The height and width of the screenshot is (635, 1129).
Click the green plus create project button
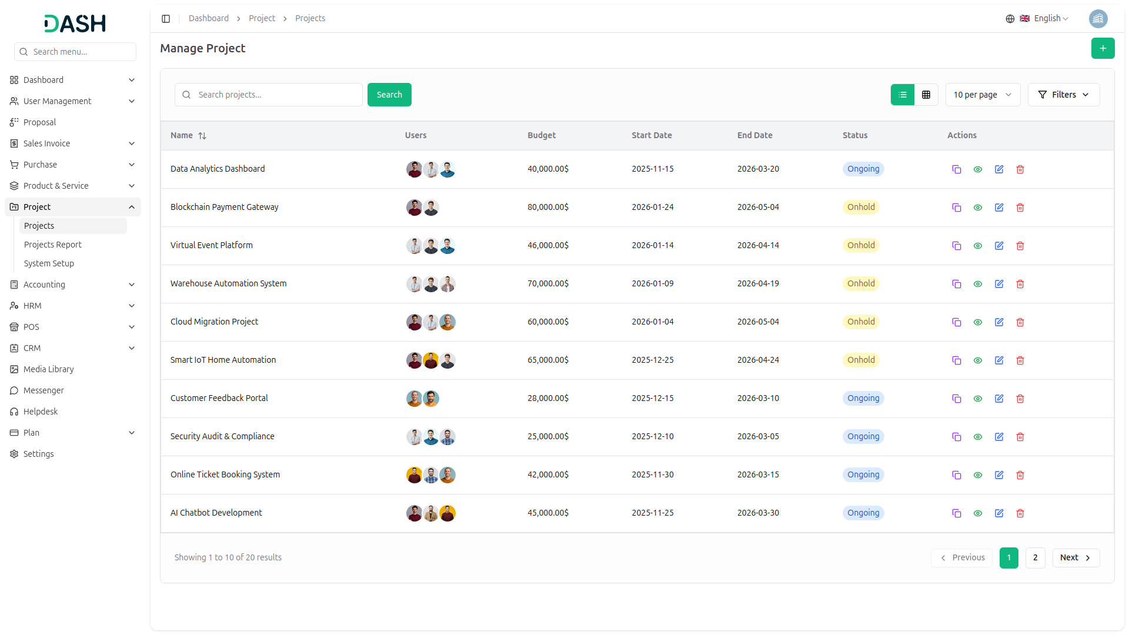tap(1103, 48)
